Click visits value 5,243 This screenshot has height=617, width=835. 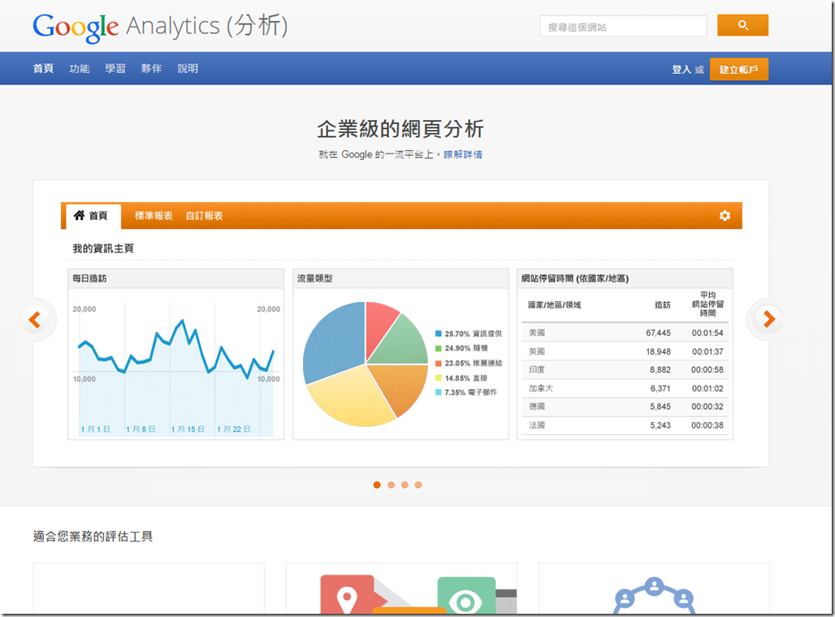(x=660, y=425)
